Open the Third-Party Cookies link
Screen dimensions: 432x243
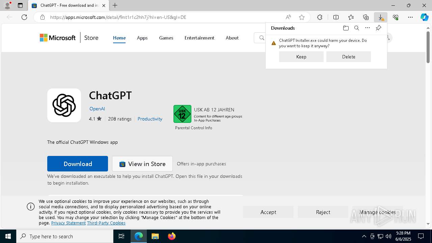(x=106, y=223)
